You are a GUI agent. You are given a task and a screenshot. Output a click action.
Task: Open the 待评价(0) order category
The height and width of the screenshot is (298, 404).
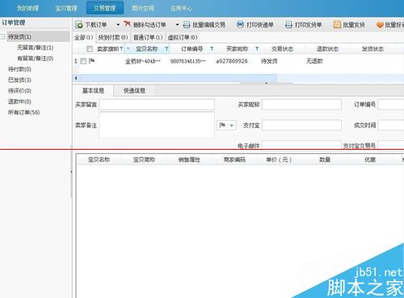tap(19, 91)
